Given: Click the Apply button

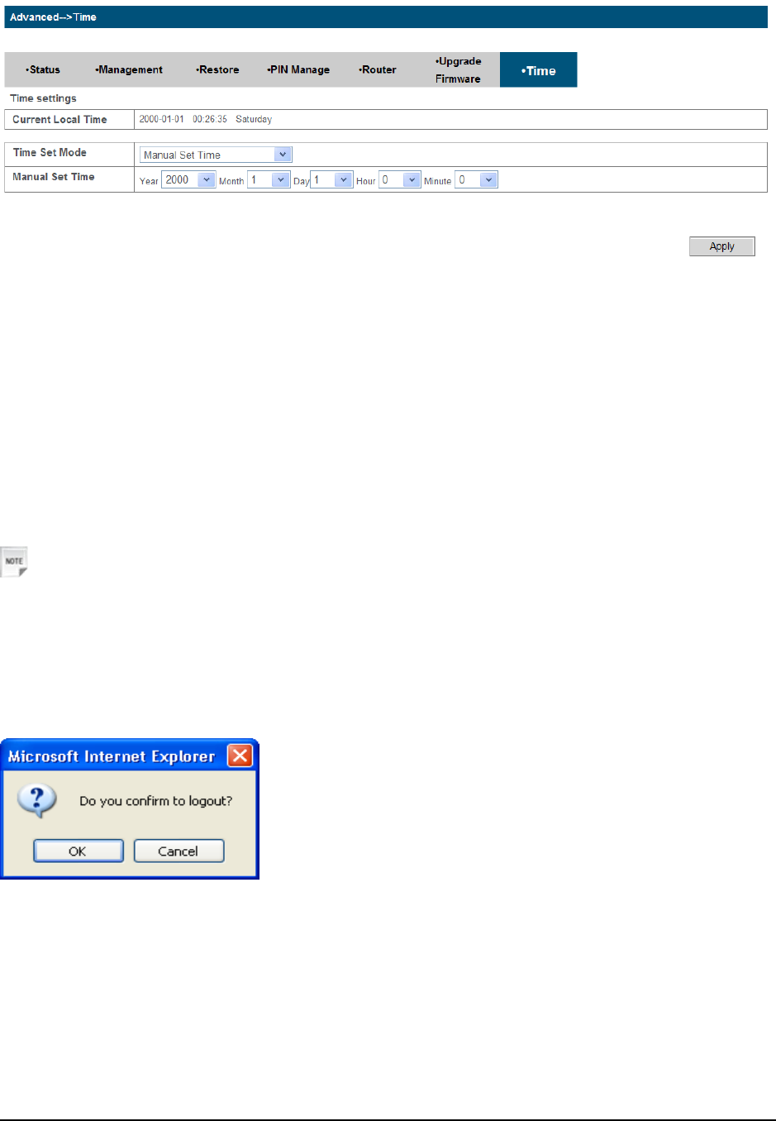Looking at the screenshot, I should click(x=721, y=246).
